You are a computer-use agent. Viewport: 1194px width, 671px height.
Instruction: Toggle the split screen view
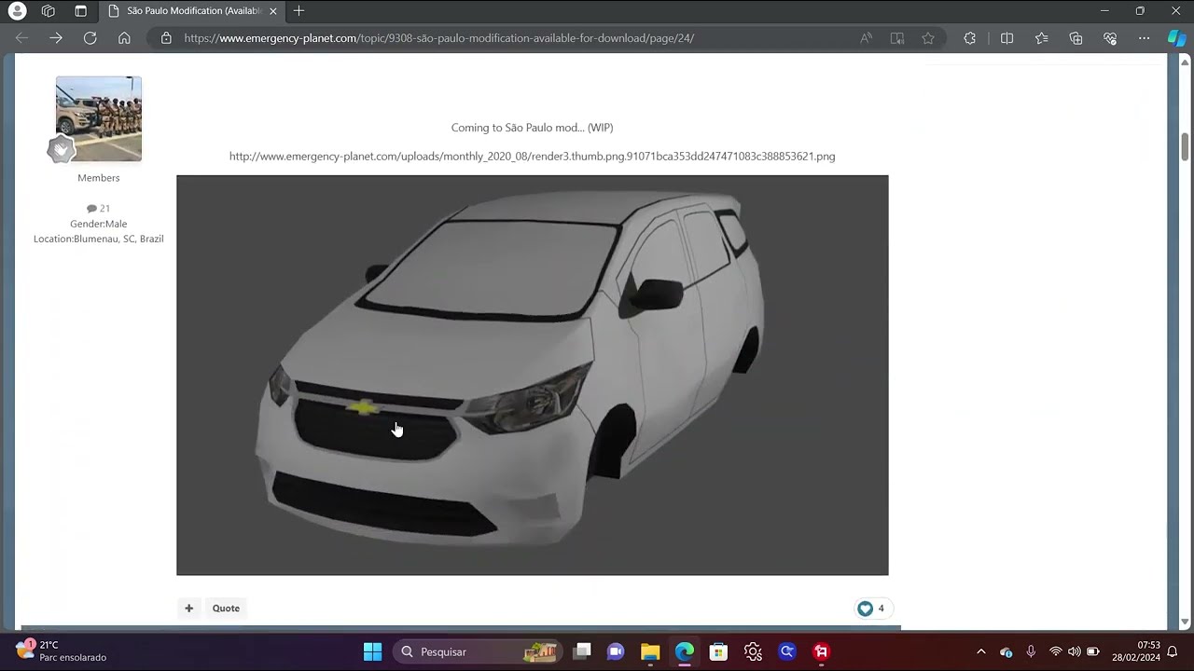tap(1007, 38)
